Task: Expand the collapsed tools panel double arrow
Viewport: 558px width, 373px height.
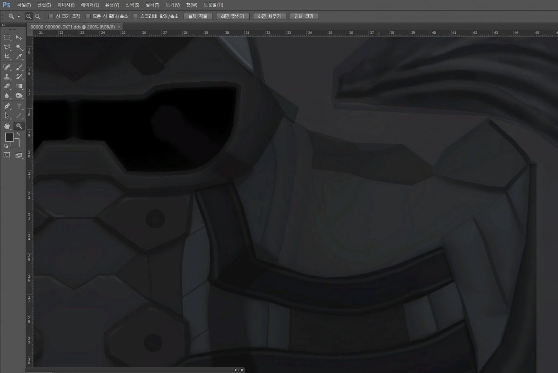Action: (3, 26)
